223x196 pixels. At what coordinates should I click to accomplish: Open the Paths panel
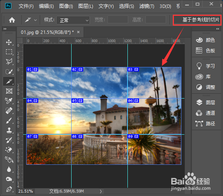[x=205, y=124]
